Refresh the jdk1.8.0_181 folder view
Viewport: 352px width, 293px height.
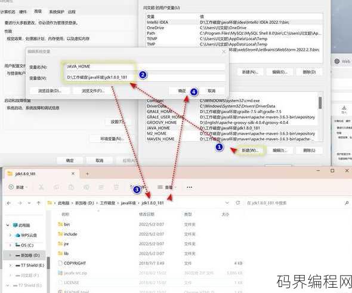(x=237, y=203)
